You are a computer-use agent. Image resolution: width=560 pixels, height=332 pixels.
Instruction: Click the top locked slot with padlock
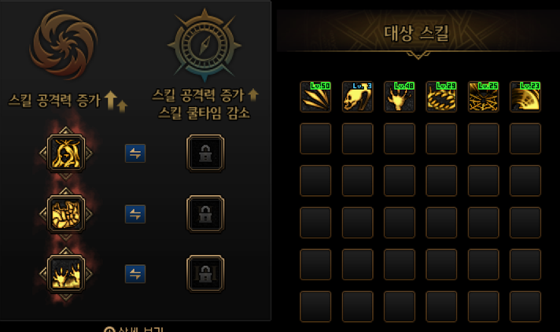click(x=205, y=153)
